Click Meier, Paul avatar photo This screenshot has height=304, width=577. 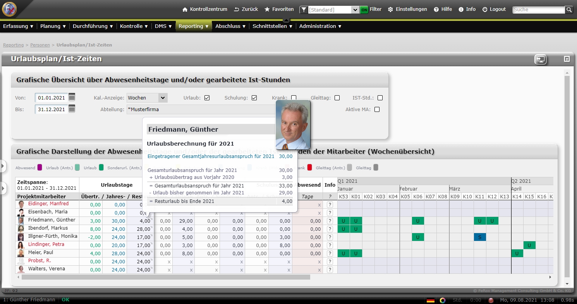21,253
